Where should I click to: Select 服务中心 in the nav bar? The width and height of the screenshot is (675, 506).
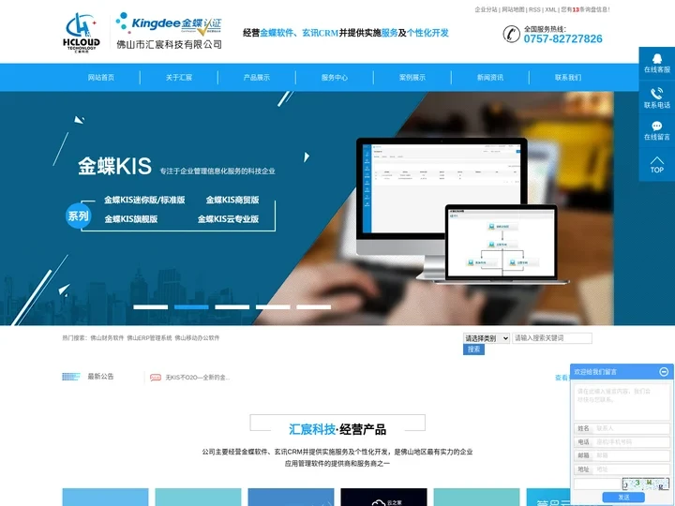335,78
